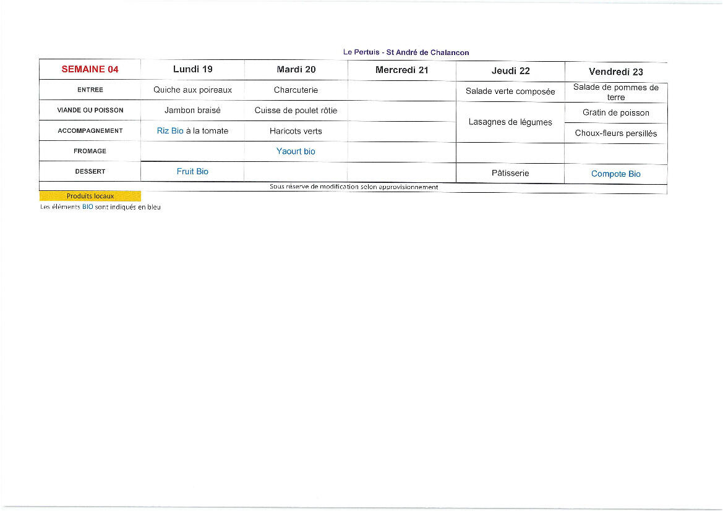Select the ENTREE row label
Screen dimensions: 723x511
90,90
